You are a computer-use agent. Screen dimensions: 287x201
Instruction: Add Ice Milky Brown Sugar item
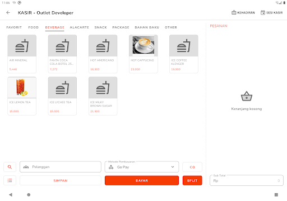(x=103, y=96)
